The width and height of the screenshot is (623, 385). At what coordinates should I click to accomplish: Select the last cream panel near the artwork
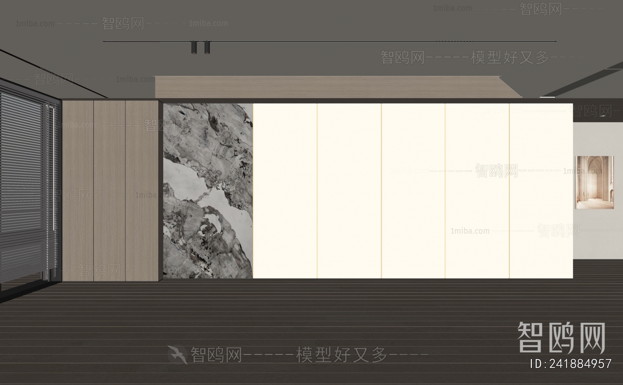[x=541, y=191]
